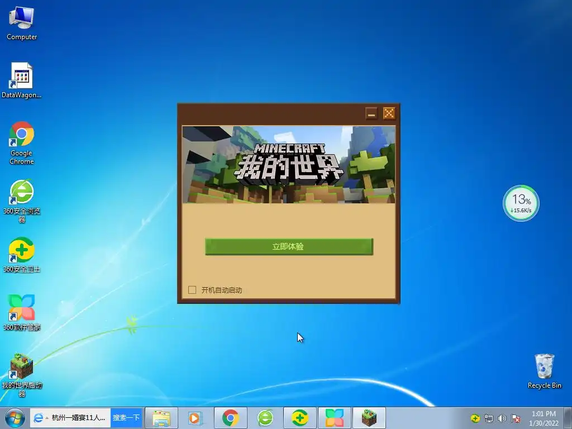Click the clock showing 1:01 PM
This screenshot has width=572, height=429.
pyautogui.click(x=544, y=418)
